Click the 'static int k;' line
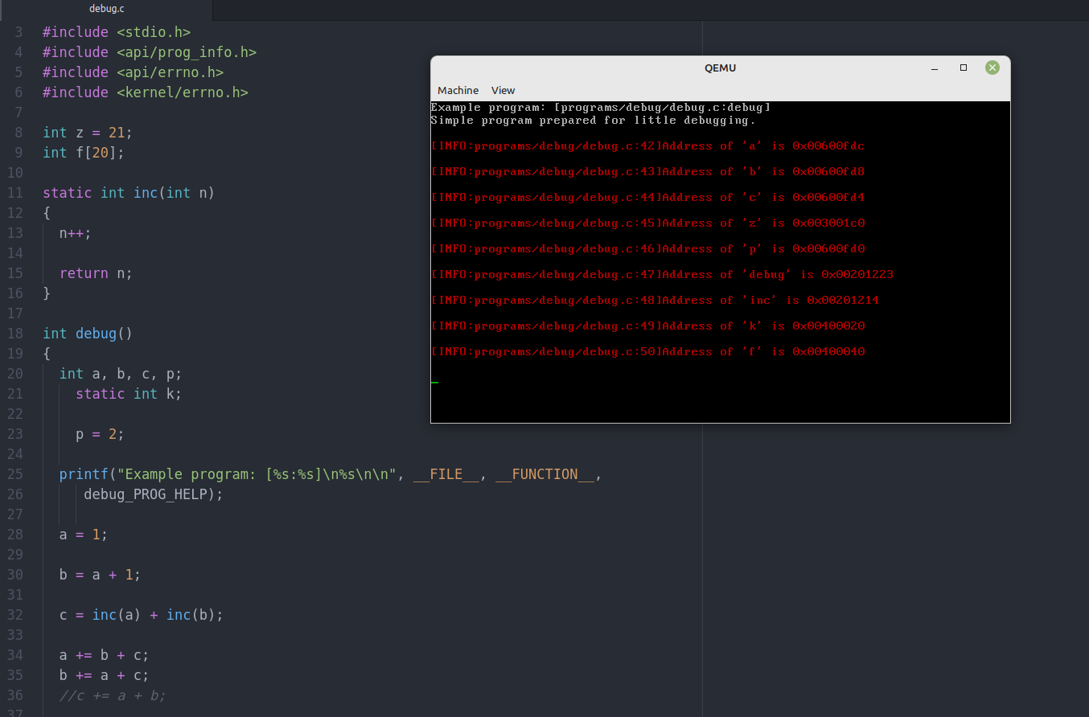Image resolution: width=1089 pixels, height=717 pixels. [x=129, y=394]
